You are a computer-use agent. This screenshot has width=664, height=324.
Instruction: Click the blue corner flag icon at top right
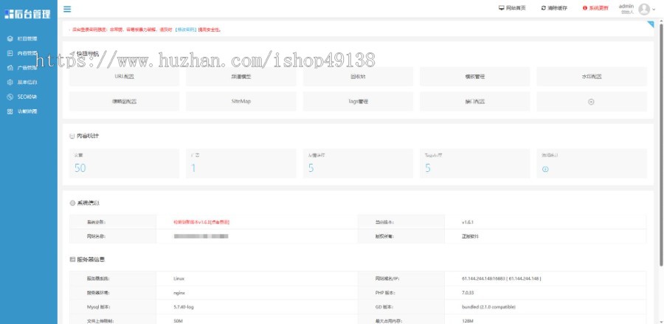click(651, 24)
